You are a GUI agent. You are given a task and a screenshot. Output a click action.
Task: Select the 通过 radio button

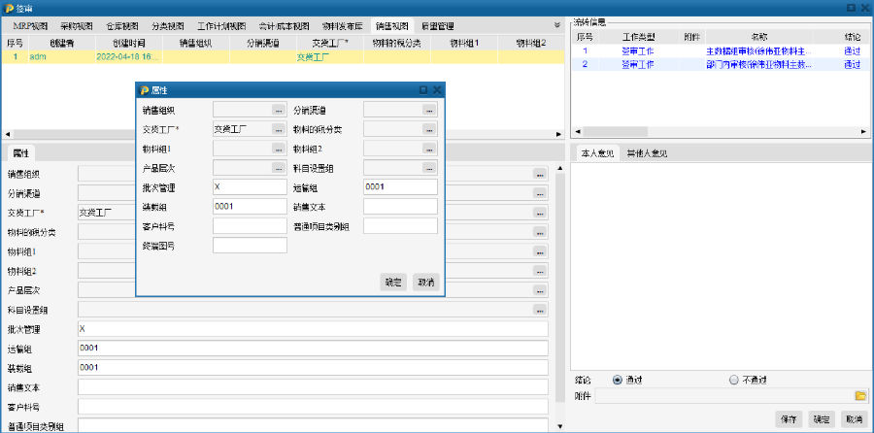(617, 380)
